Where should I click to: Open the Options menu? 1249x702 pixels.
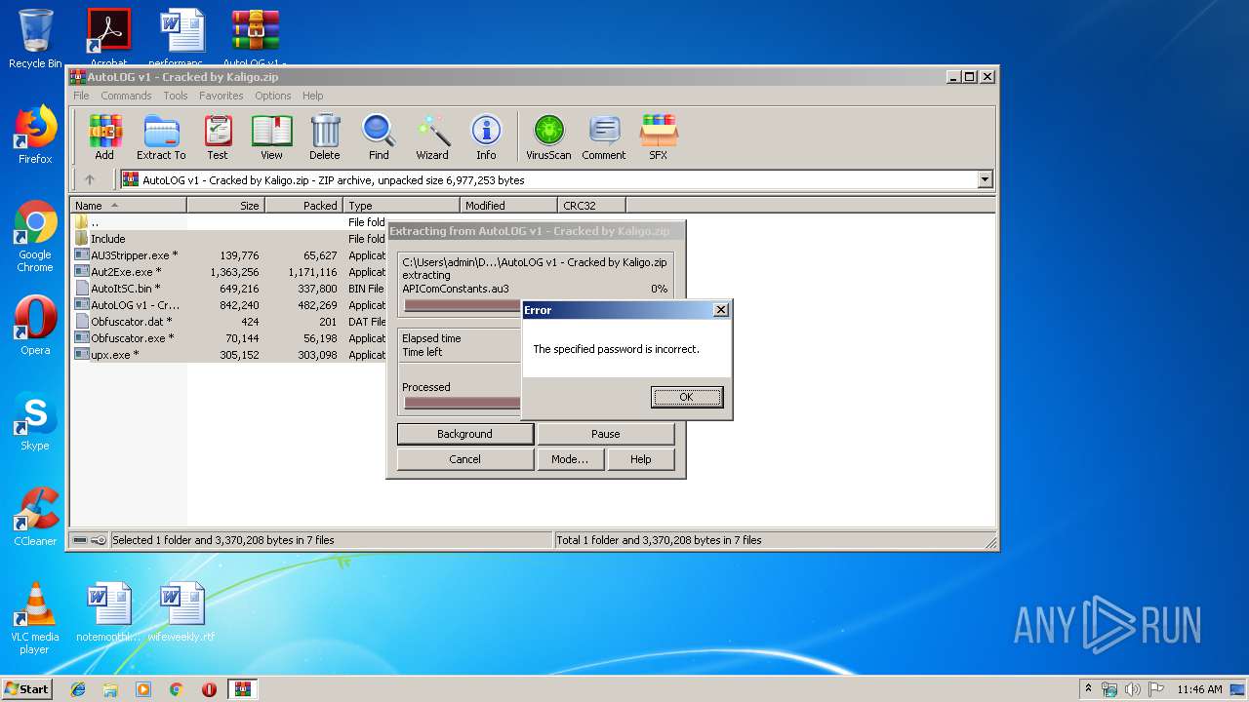[x=273, y=96]
